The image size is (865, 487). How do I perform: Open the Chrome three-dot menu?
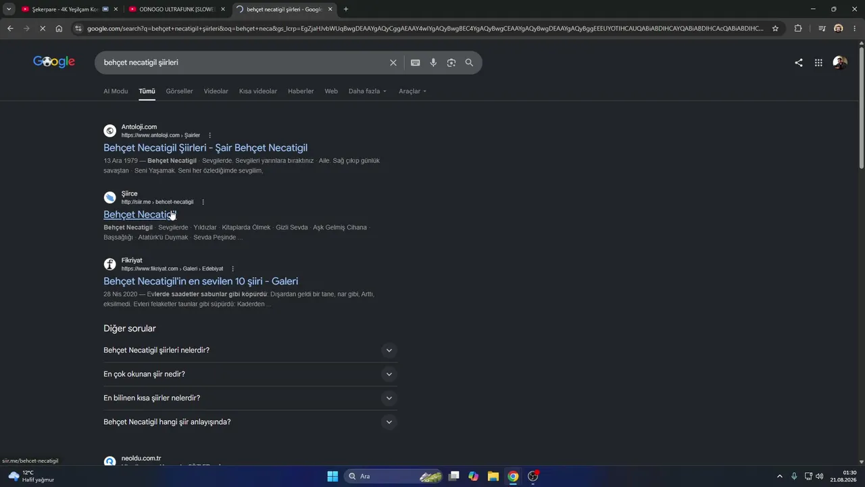coord(855,28)
